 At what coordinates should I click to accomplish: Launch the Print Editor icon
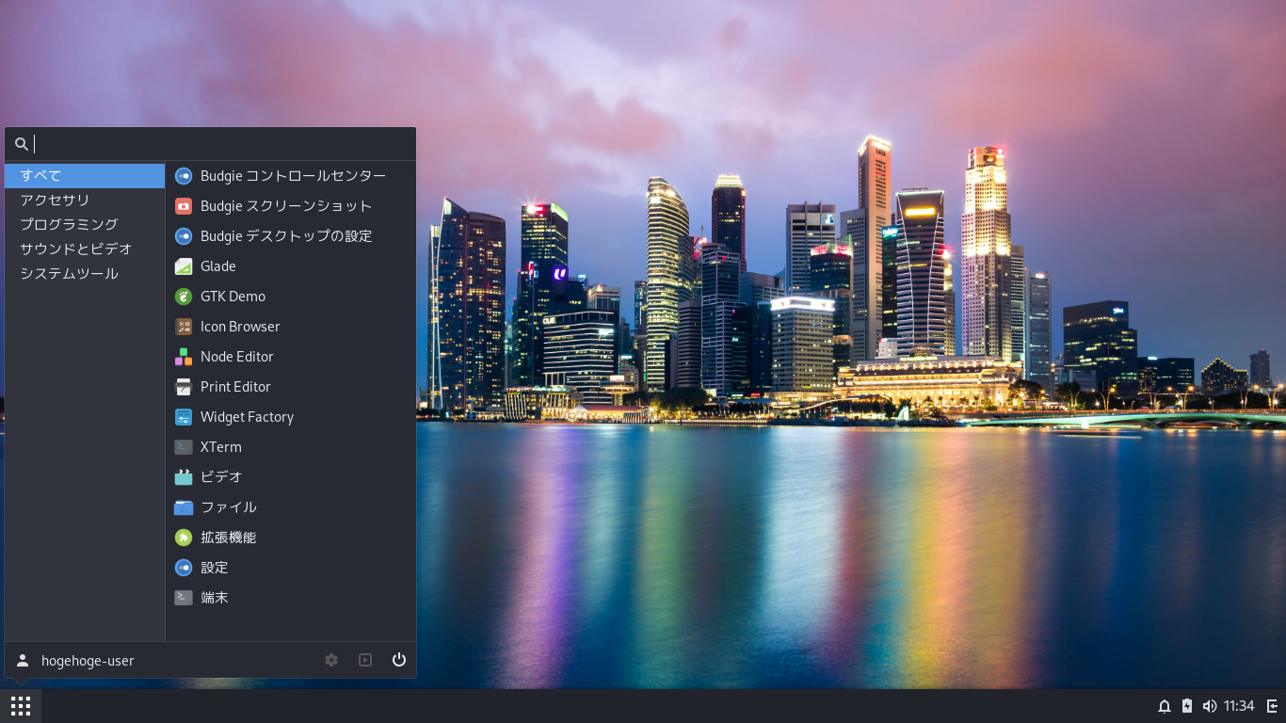pyautogui.click(x=184, y=387)
